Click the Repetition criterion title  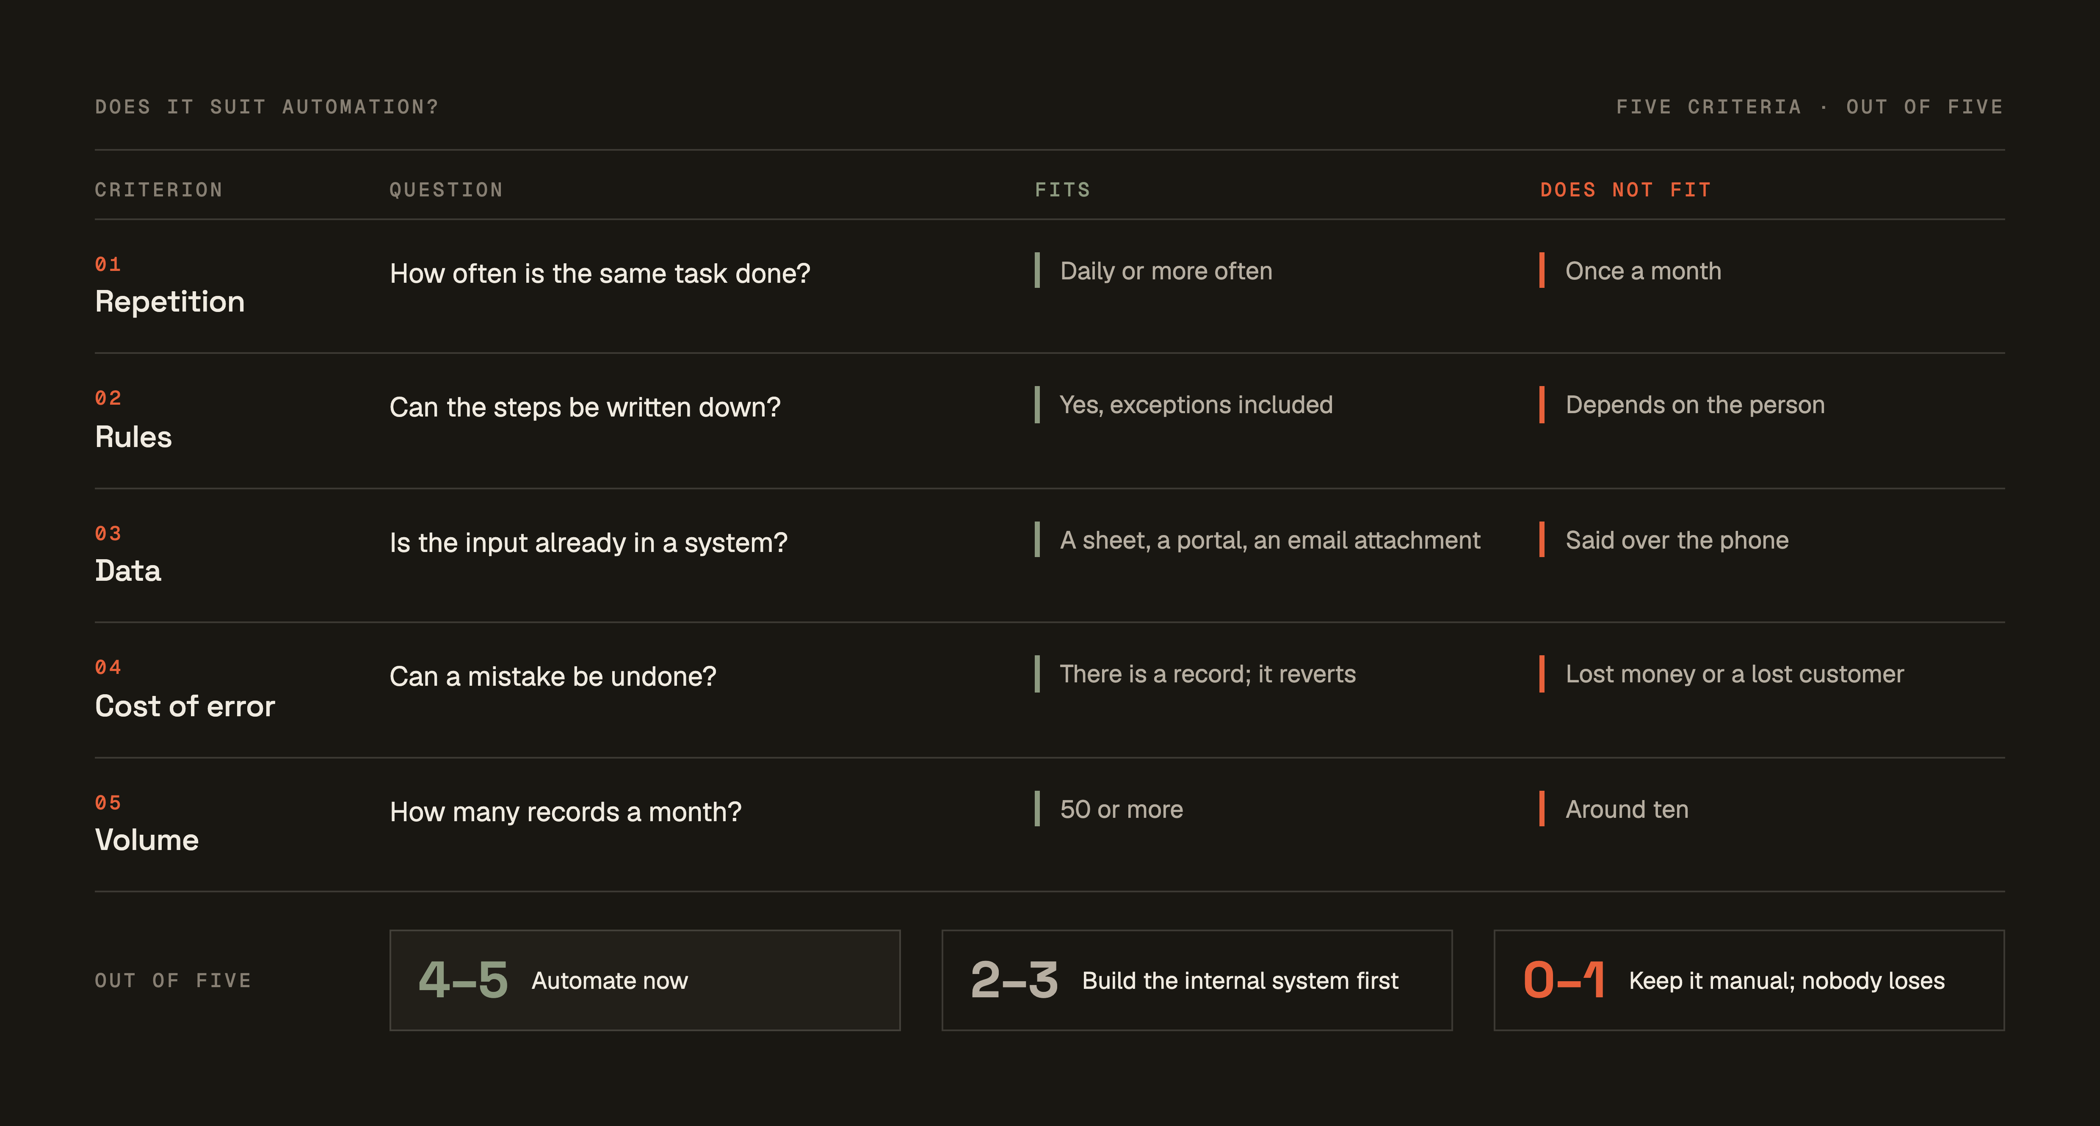[169, 302]
